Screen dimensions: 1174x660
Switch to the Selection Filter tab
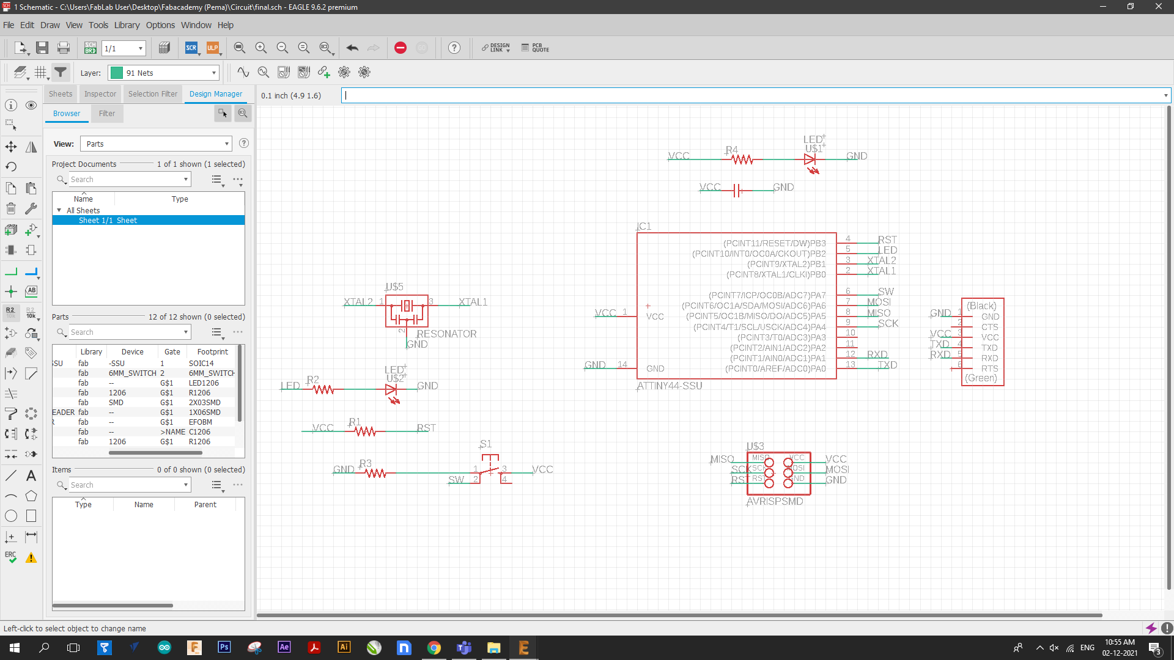[153, 94]
